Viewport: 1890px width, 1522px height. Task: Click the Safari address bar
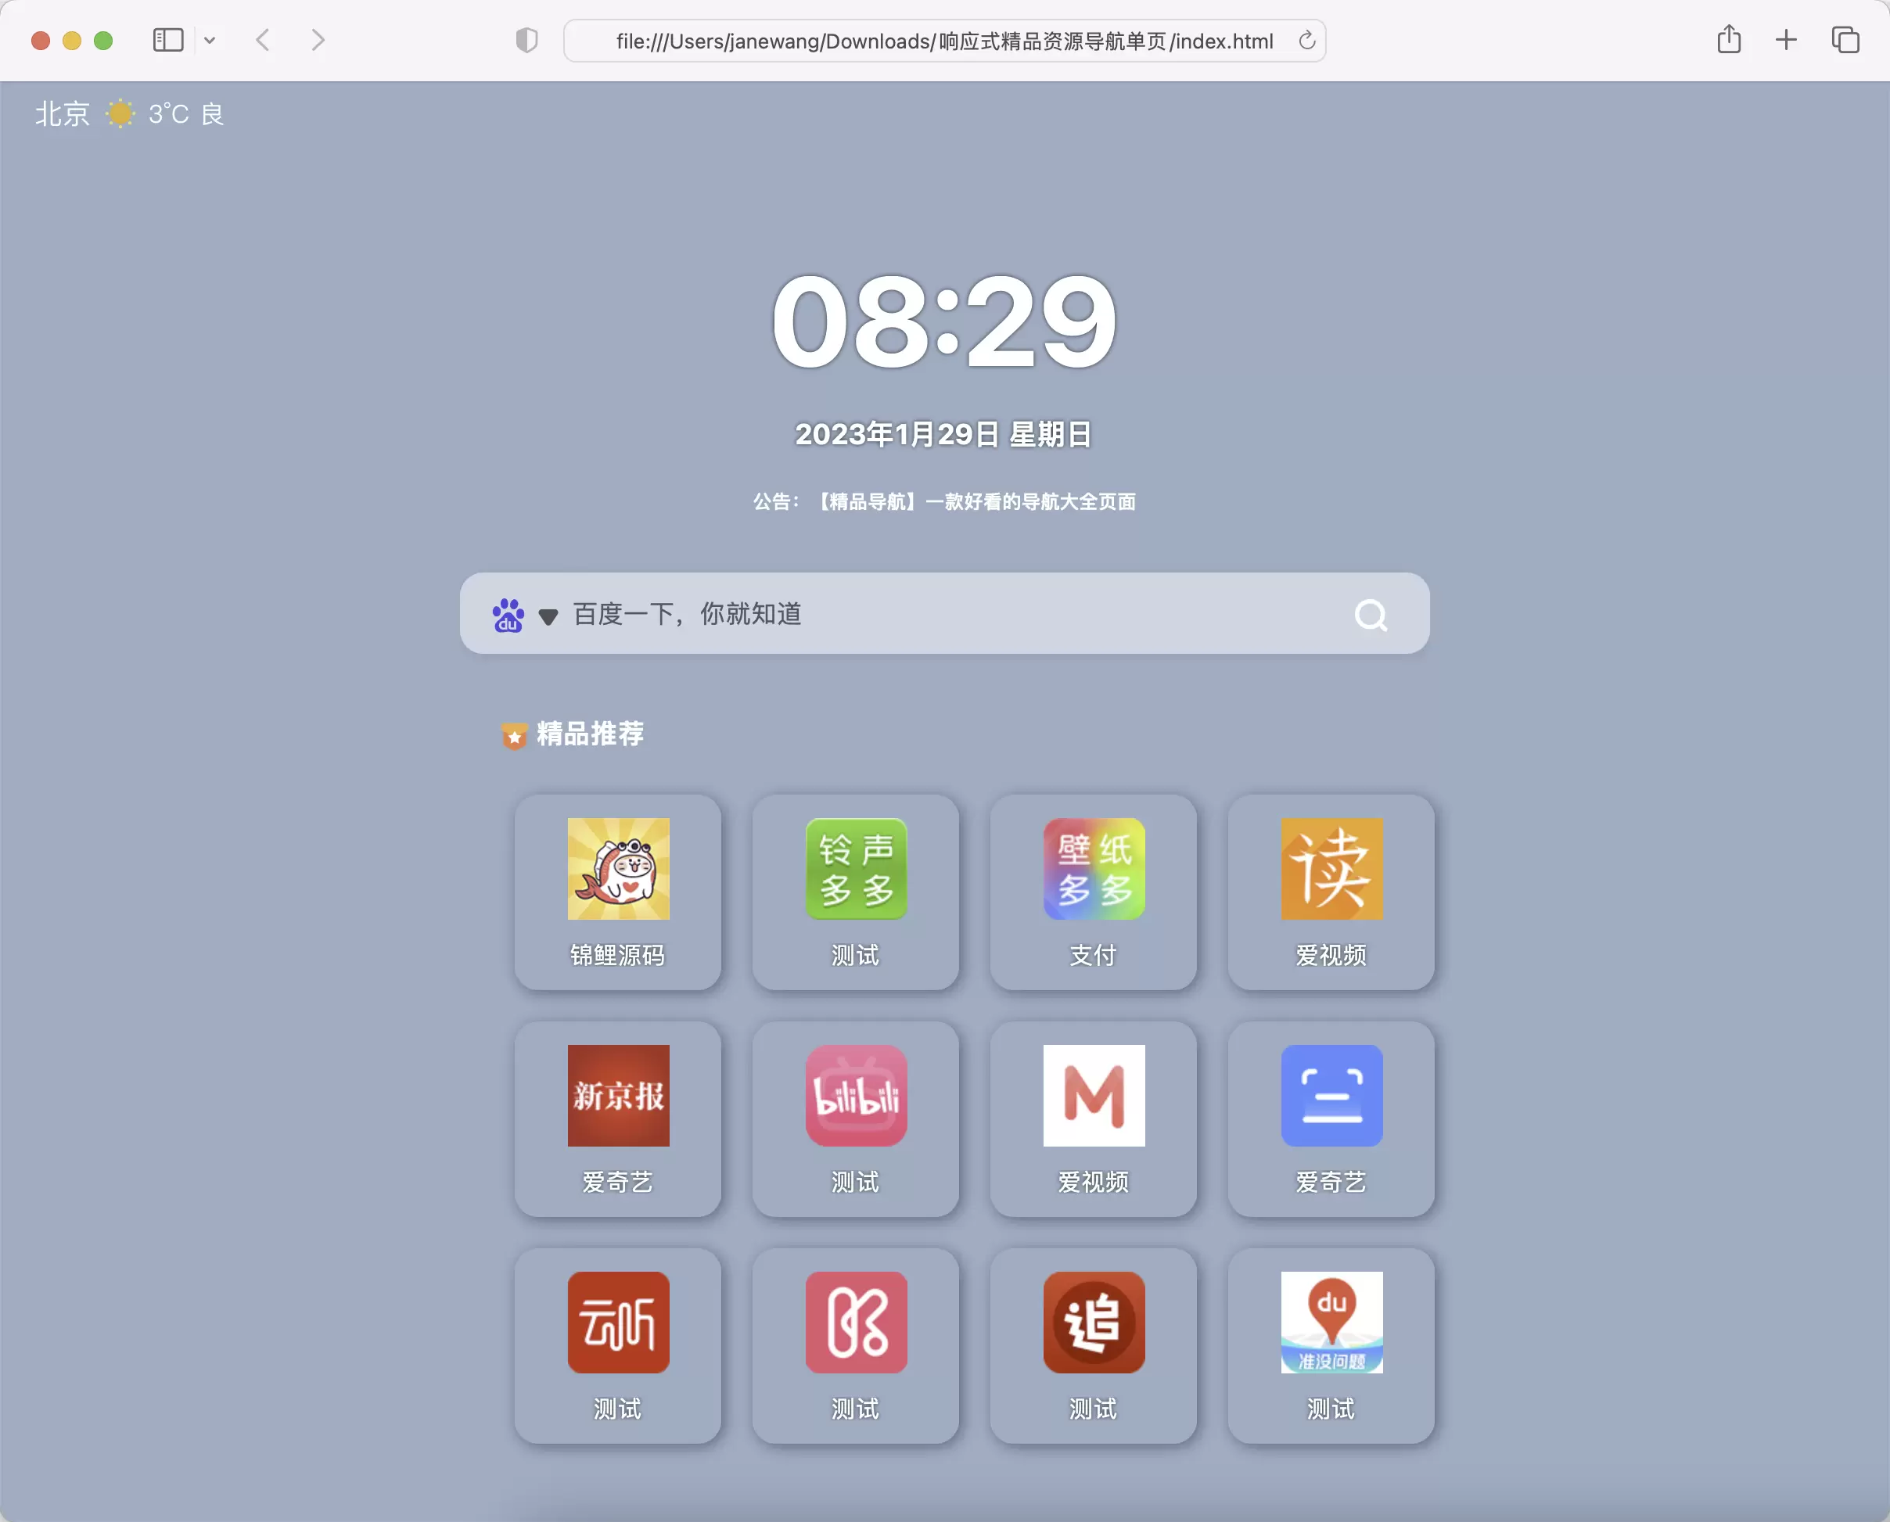point(944,41)
